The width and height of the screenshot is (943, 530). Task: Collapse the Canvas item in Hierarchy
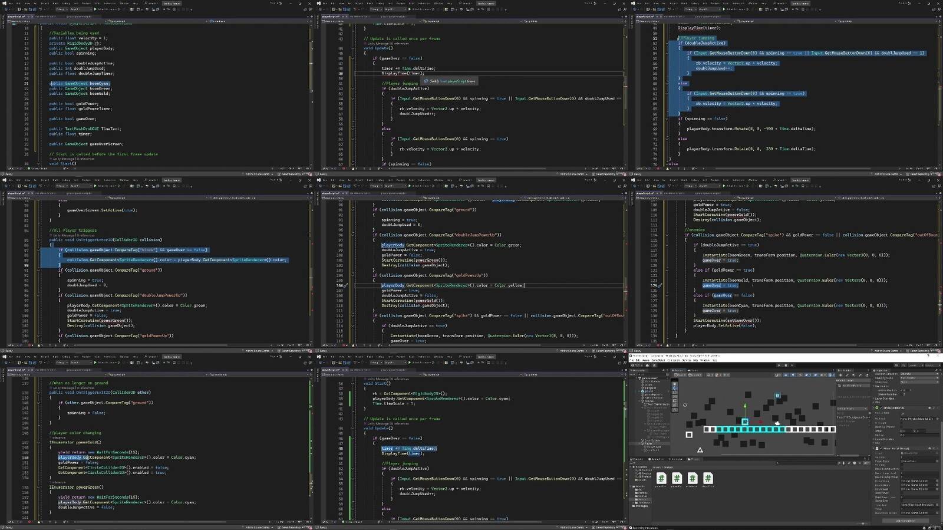coord(639,401)
